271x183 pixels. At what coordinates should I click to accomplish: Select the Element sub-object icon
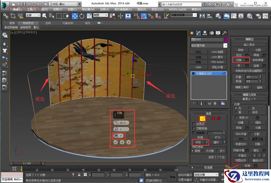pos(218,118)
